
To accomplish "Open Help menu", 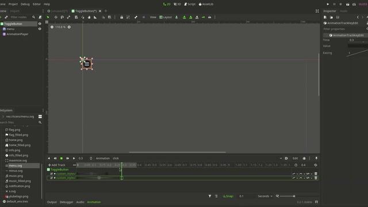I will point(47,4).
